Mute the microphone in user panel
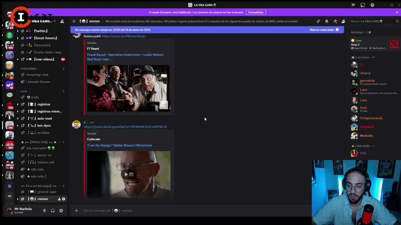 pyautogui.click(x=44, y=211)
